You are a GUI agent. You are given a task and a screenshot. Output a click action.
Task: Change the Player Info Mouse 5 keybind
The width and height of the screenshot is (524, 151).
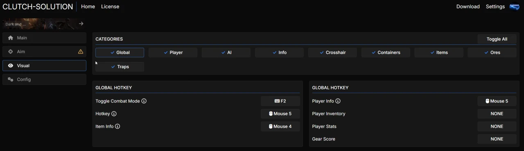(497, 101)
